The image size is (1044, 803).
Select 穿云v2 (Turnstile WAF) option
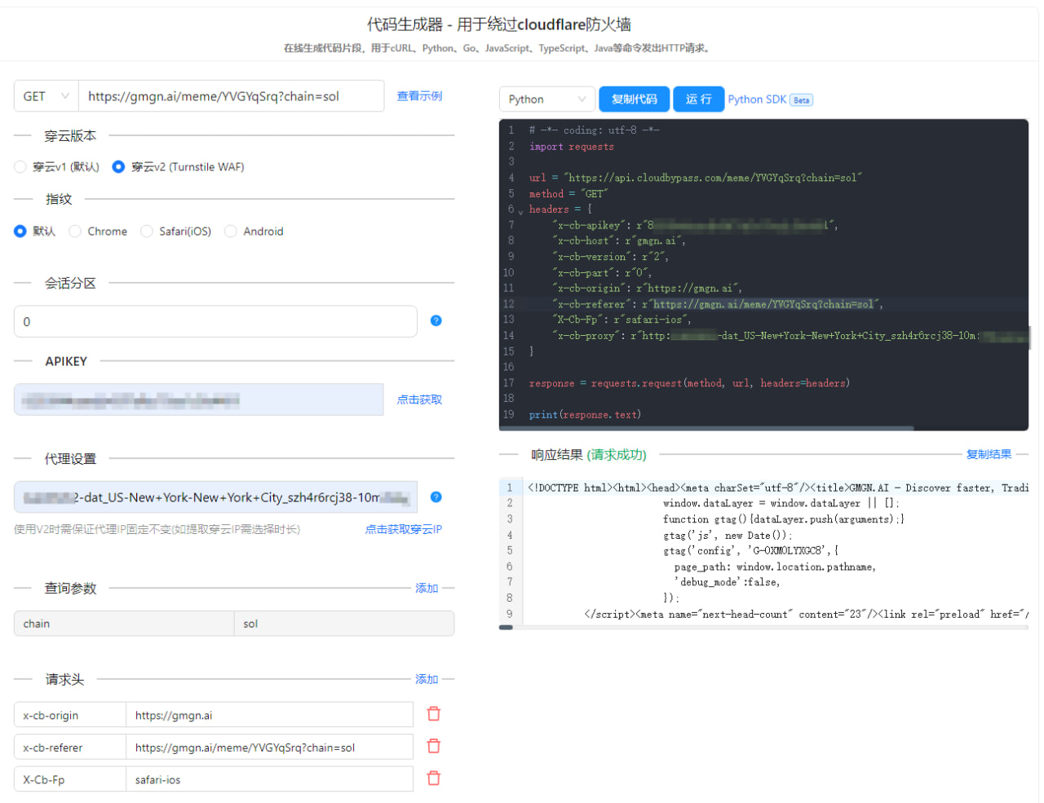pyautogui.click(x=118, y=167)
